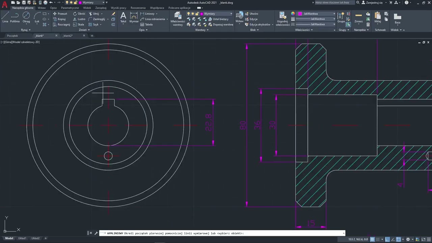Toggle clean screen icon in status bar
432x243 pixels.
tap(424, 239)
